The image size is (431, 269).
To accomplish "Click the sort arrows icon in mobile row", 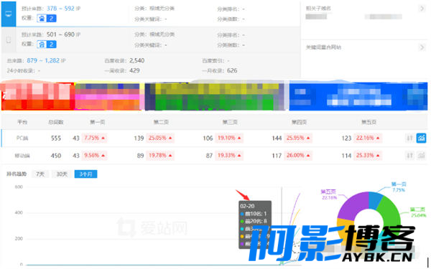I will click(x=409, y=156).
